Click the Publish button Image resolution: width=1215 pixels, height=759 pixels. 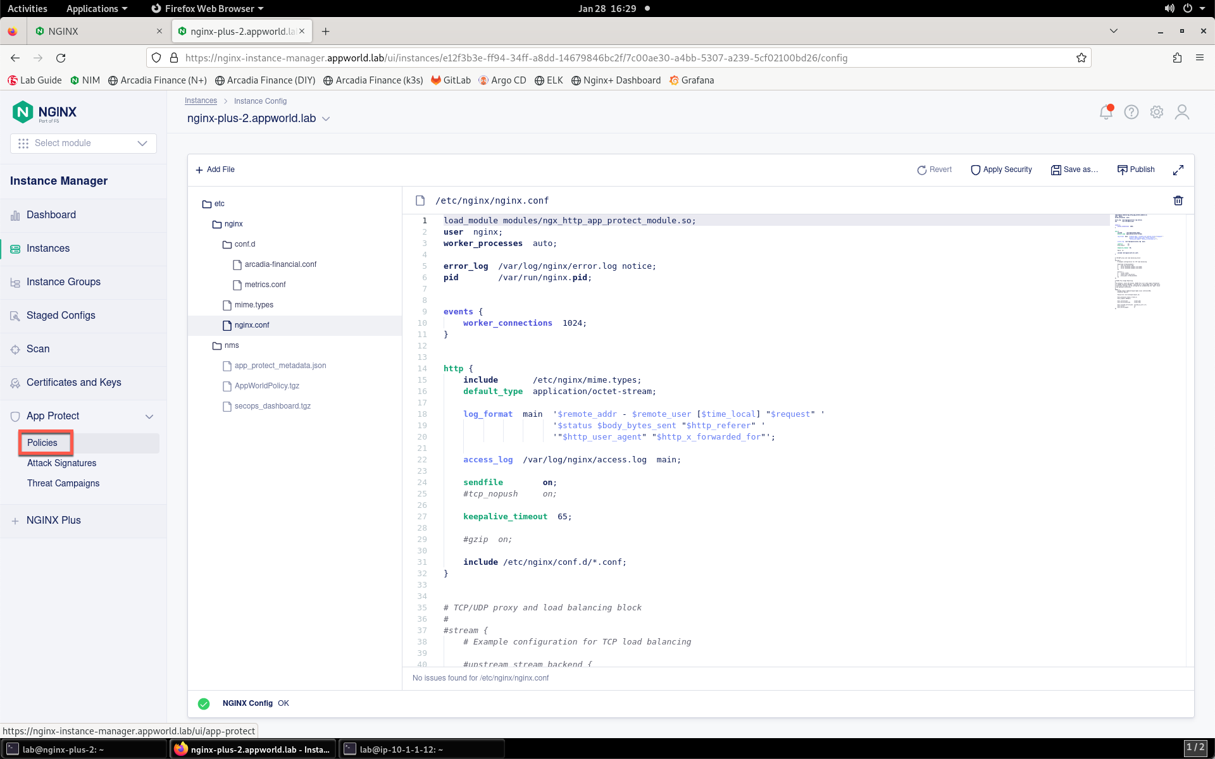1136,170
